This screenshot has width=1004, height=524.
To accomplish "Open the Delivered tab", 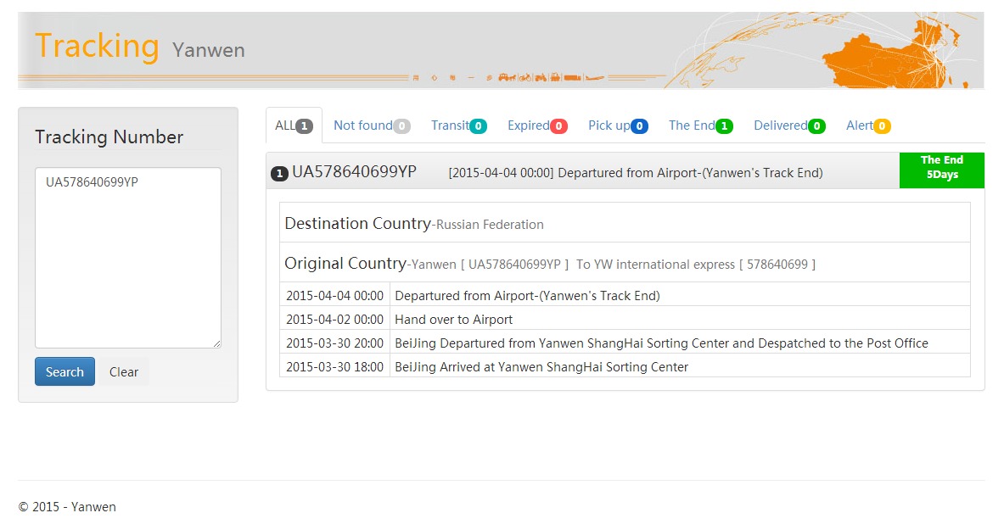I will coord(789,125).
